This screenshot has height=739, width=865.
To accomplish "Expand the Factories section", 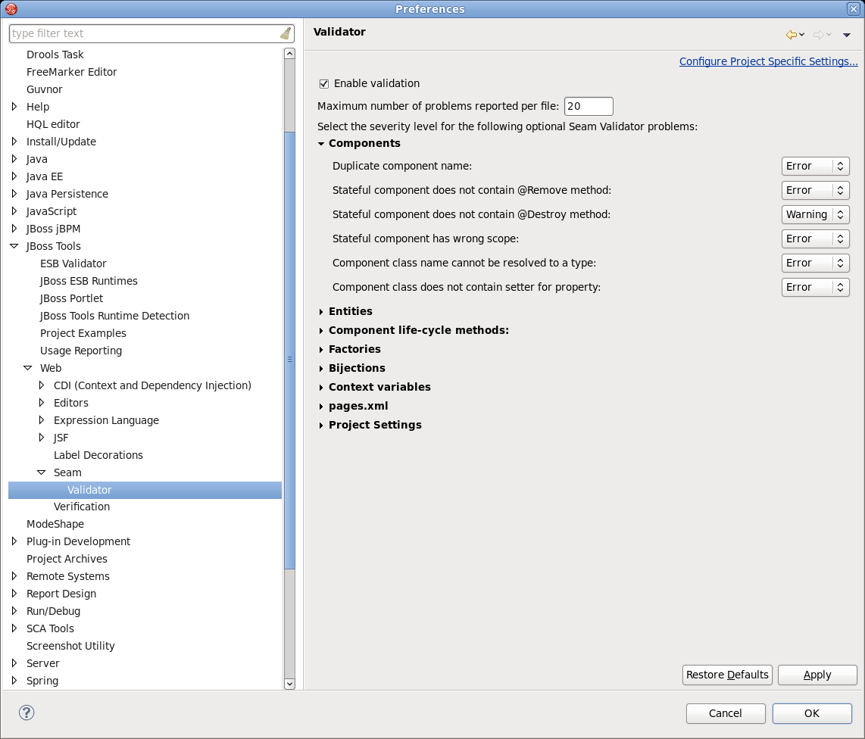I will pos(354,349).
